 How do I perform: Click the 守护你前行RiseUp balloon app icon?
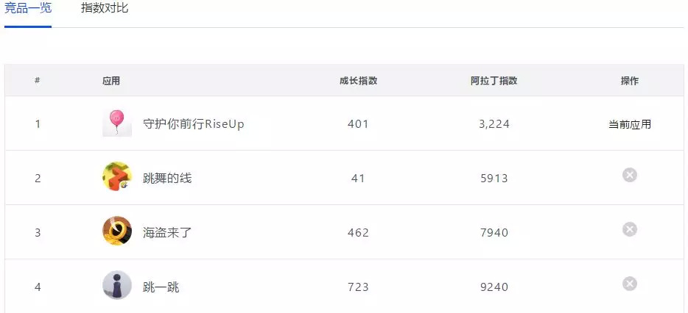[x=116, y=123]
